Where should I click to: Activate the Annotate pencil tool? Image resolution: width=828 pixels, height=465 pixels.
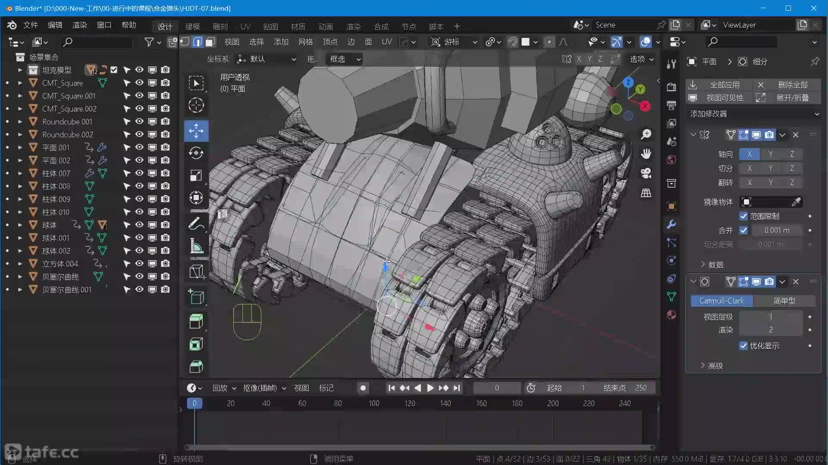[x=196, y=224]
